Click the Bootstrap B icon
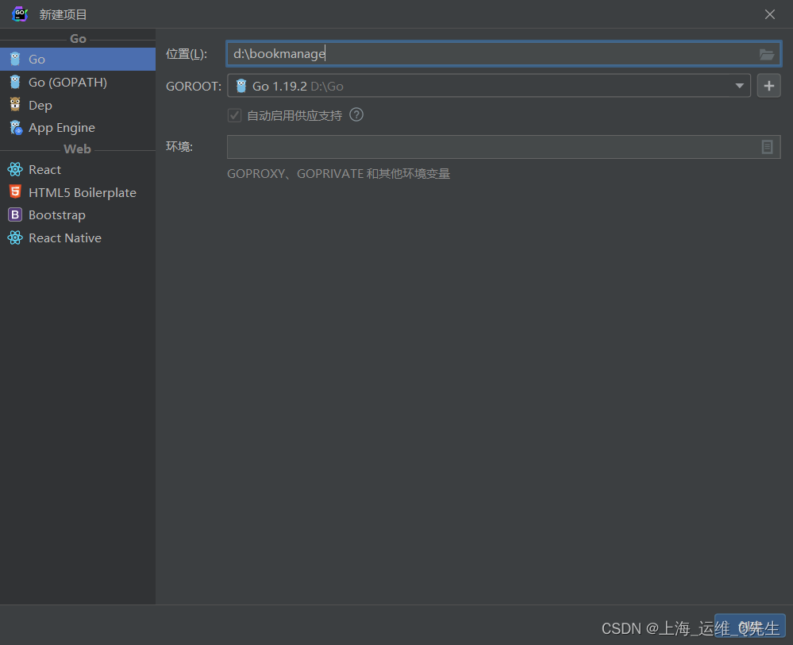The image size is (793, 645). coord(15,214)
